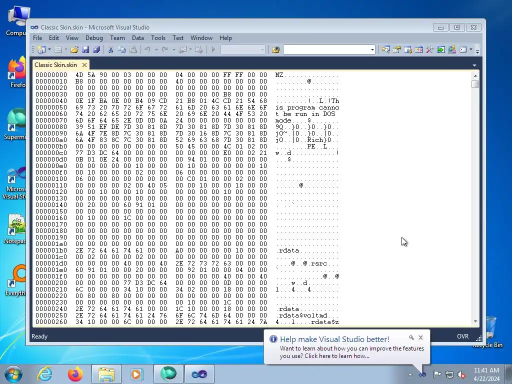512x384 pixels.
Task: Click inside the Find text box
Action: [x=326, y=49]
